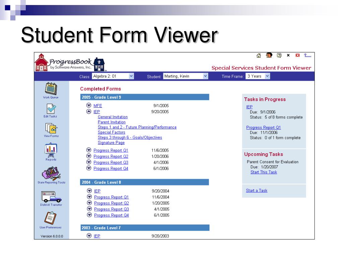Expand 2004 Progress Report Q3 row
The width and height of the screenshot is (343, 257).
tap(89, 209)
